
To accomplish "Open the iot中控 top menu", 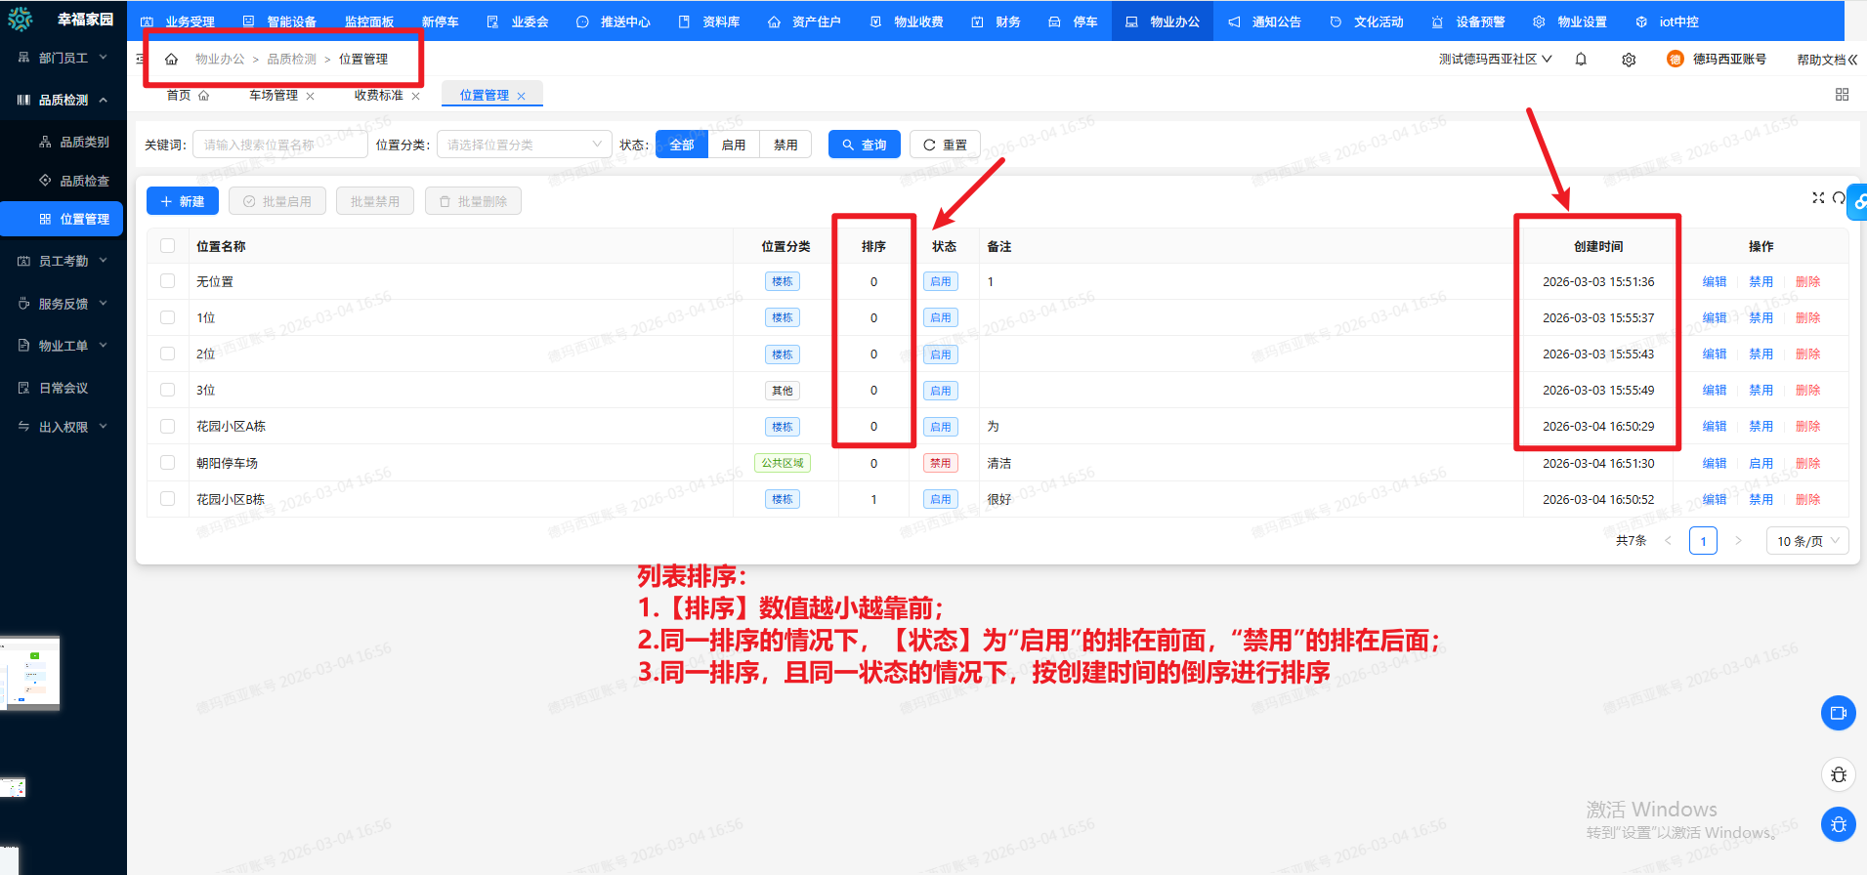I will pyautogui.click(x=1667, y=21).
